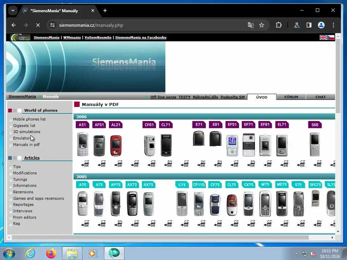
Task: Click the Articles section heading
Action: tap(32, 158)
